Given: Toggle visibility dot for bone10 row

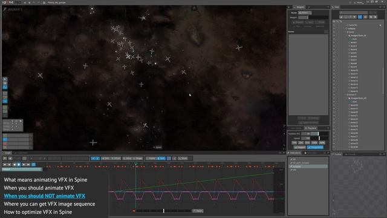Looking at the screenshot, I should click(x=334, y=70).
